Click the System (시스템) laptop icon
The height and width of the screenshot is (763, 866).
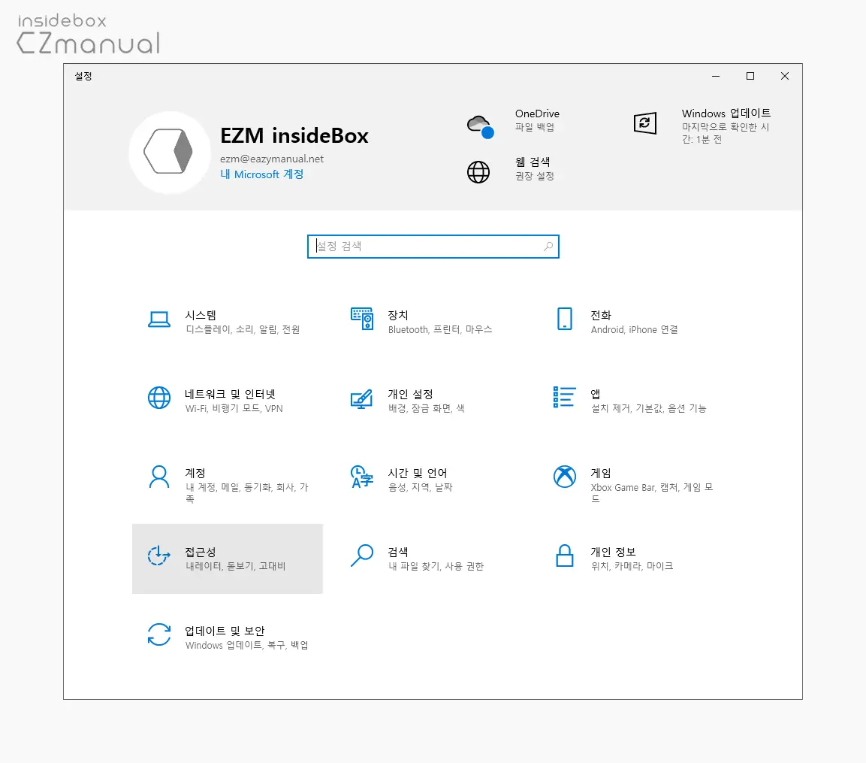159,319
